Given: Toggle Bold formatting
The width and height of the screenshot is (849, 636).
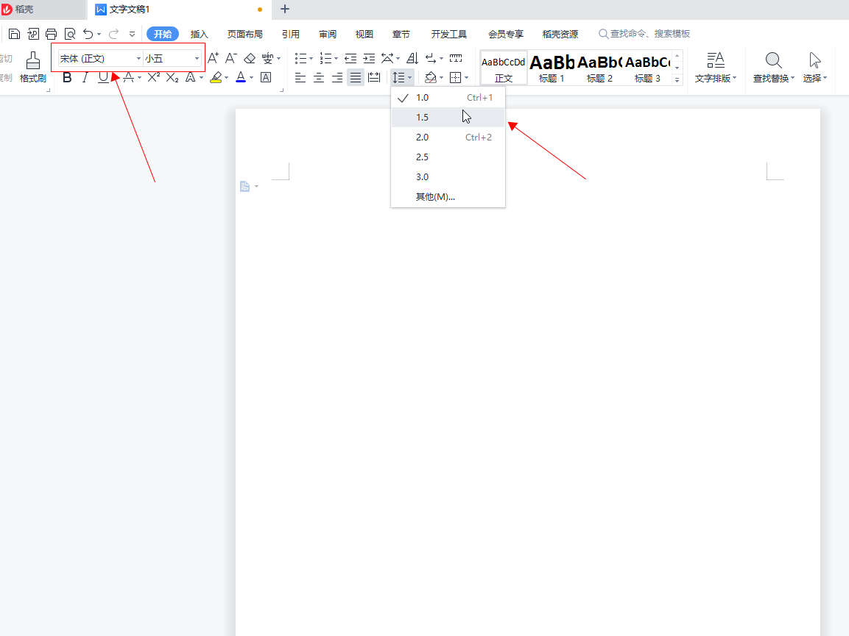Looking at the screenshot, I should [67, 77].
